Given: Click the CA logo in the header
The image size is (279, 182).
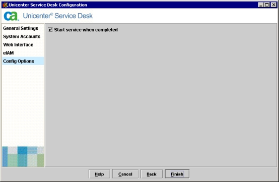Looking at the screenshot, I should (x=11, y=16).
